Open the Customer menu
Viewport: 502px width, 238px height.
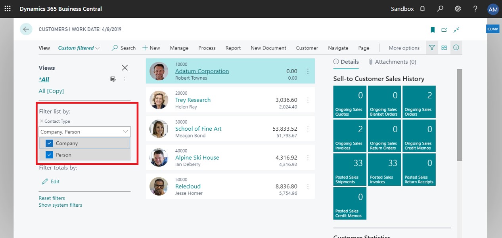coord(307,48)
